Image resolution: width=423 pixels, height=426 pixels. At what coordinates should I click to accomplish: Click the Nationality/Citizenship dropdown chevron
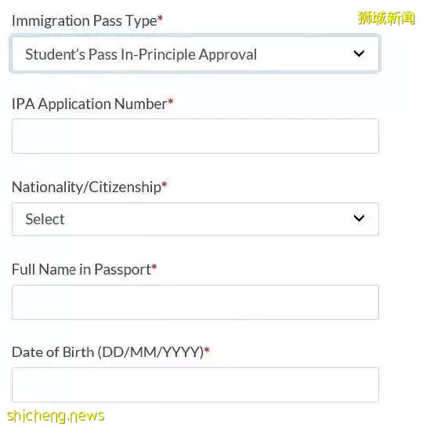coord(359,218)
